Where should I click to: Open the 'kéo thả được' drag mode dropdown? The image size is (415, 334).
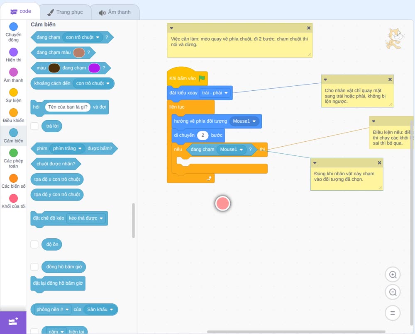point(86,218)
